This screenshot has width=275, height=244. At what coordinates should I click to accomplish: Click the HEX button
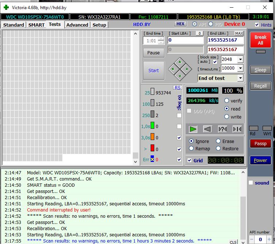coord(180,24)
